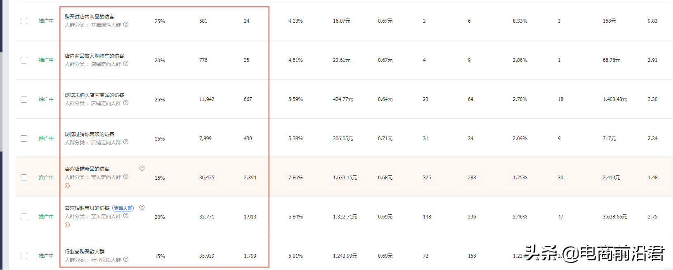Click orange pause icon under 喜欢相似宝贝的访客

[x=67, y=225]
